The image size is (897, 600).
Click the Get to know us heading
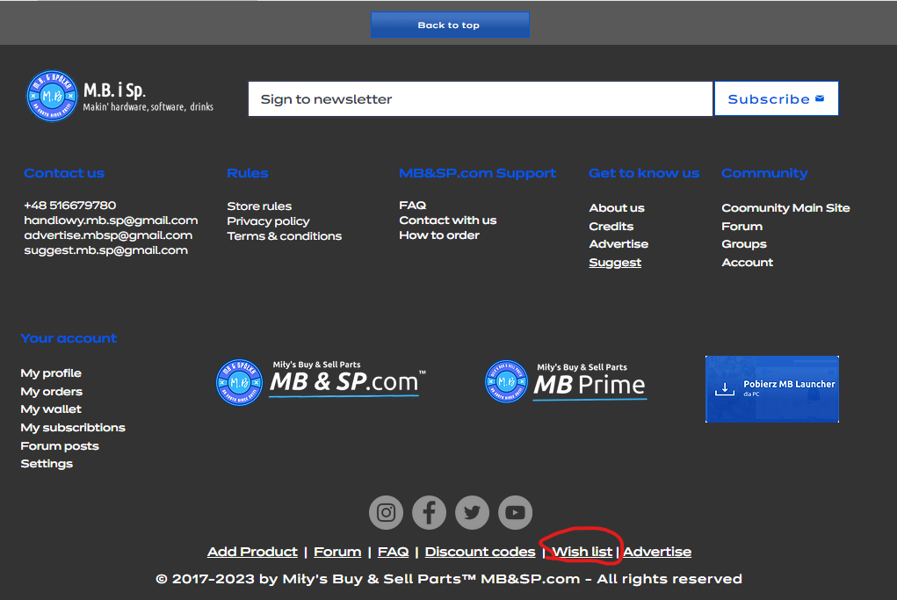[x=644, y=173]
